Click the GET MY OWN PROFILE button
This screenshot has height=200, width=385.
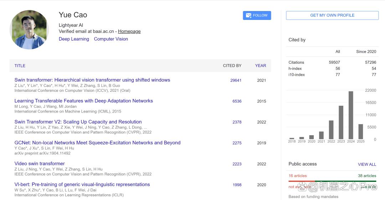click(332, 15)
